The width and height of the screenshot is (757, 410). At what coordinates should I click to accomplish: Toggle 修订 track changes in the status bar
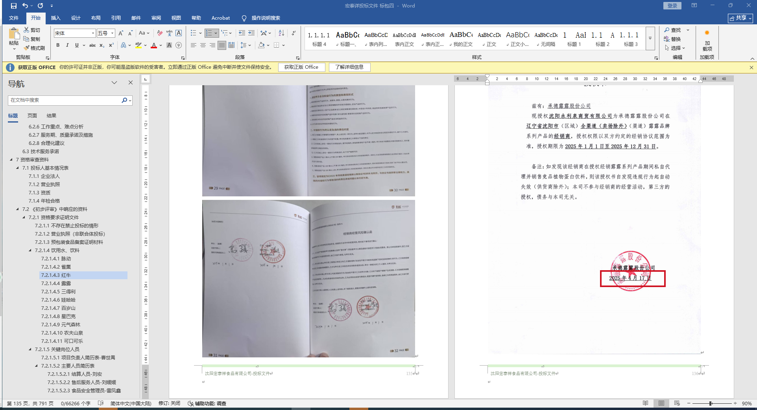169,403
